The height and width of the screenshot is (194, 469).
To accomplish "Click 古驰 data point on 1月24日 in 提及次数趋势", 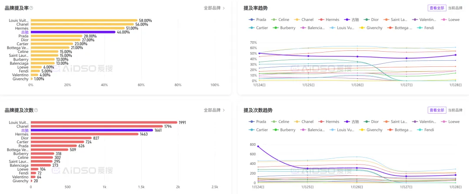I will pos(258,146).
